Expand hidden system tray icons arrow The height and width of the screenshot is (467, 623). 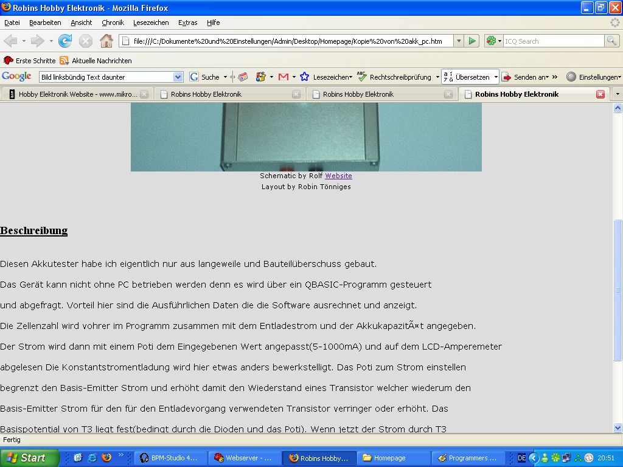[x=534, y=458]
